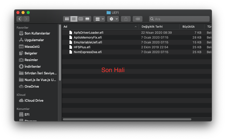This screenshot has height=140, width=226.
Task: Go back with the back arrow
Action: (x=20, y=19)
